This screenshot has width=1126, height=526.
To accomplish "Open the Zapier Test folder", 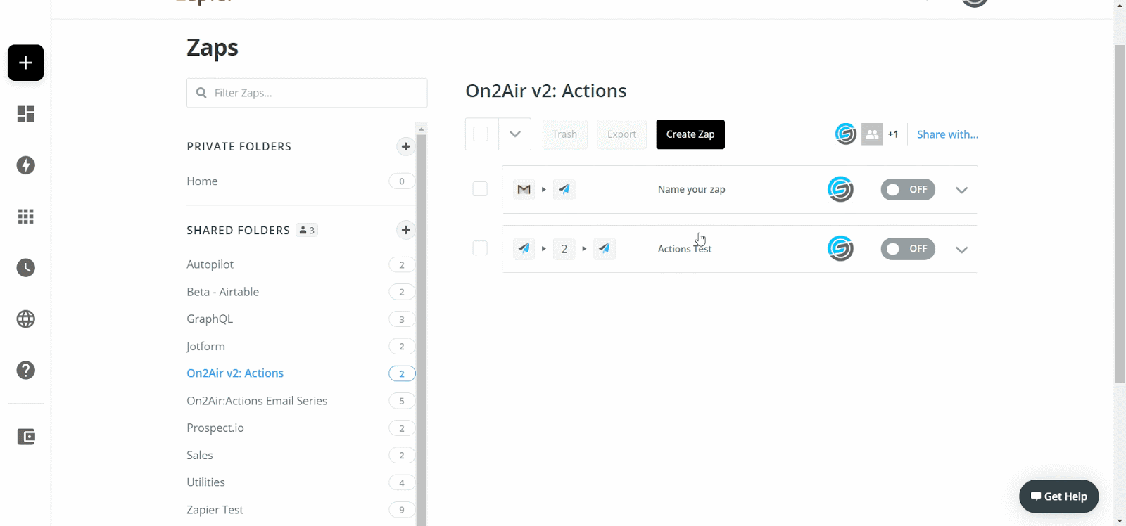I will 215,510.
